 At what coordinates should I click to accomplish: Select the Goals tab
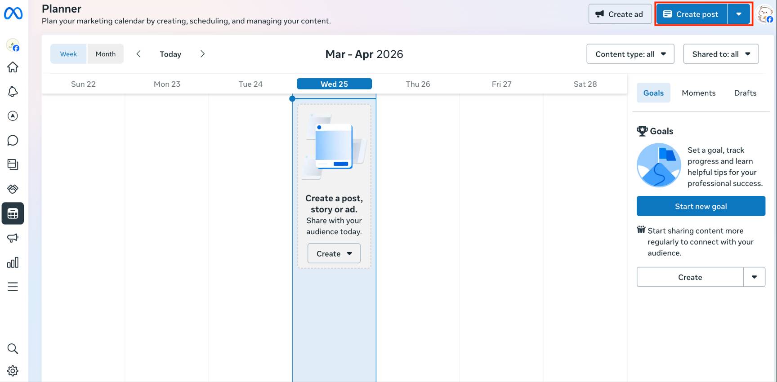(x=653, y=93)
